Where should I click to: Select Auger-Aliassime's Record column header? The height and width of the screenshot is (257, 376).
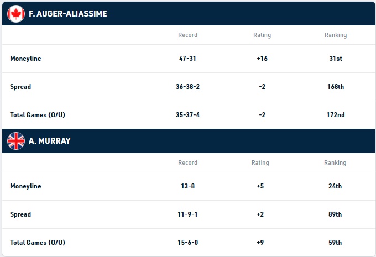point(188,35)
